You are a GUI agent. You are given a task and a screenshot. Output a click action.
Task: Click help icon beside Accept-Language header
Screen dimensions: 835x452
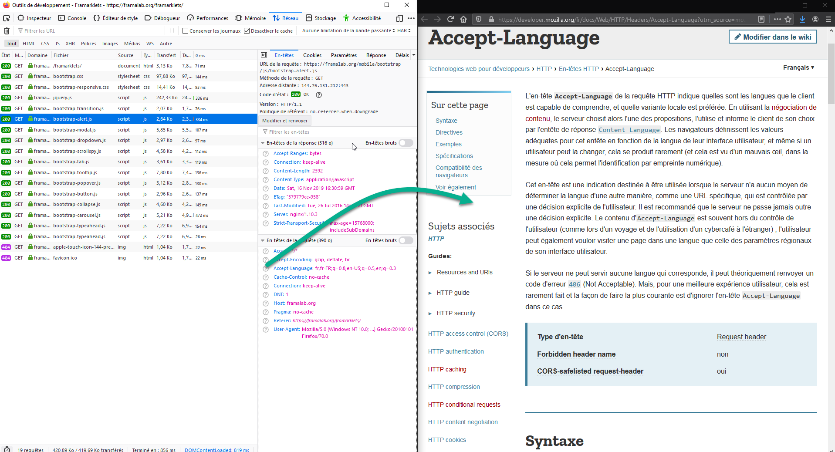point(266,268)
